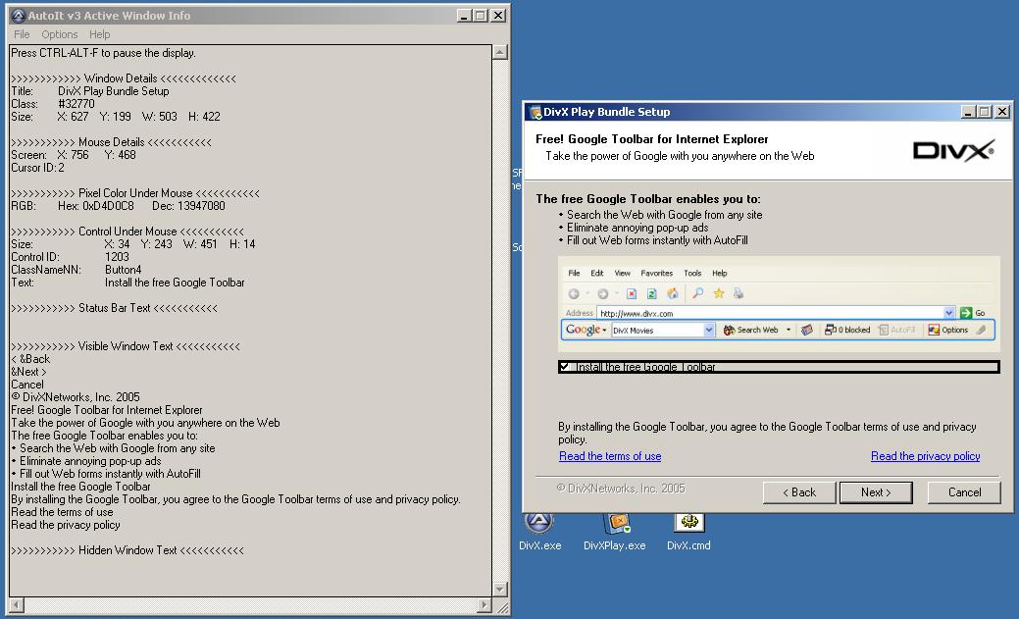Click the 'ClassNameNN: Button4' line in AutoIt
Viewport: 1019px width, 619px height.
(76, 270)
